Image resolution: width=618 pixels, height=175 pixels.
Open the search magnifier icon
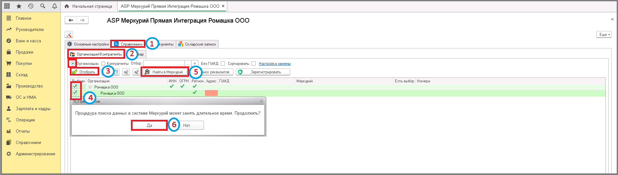tap(43, 6)
